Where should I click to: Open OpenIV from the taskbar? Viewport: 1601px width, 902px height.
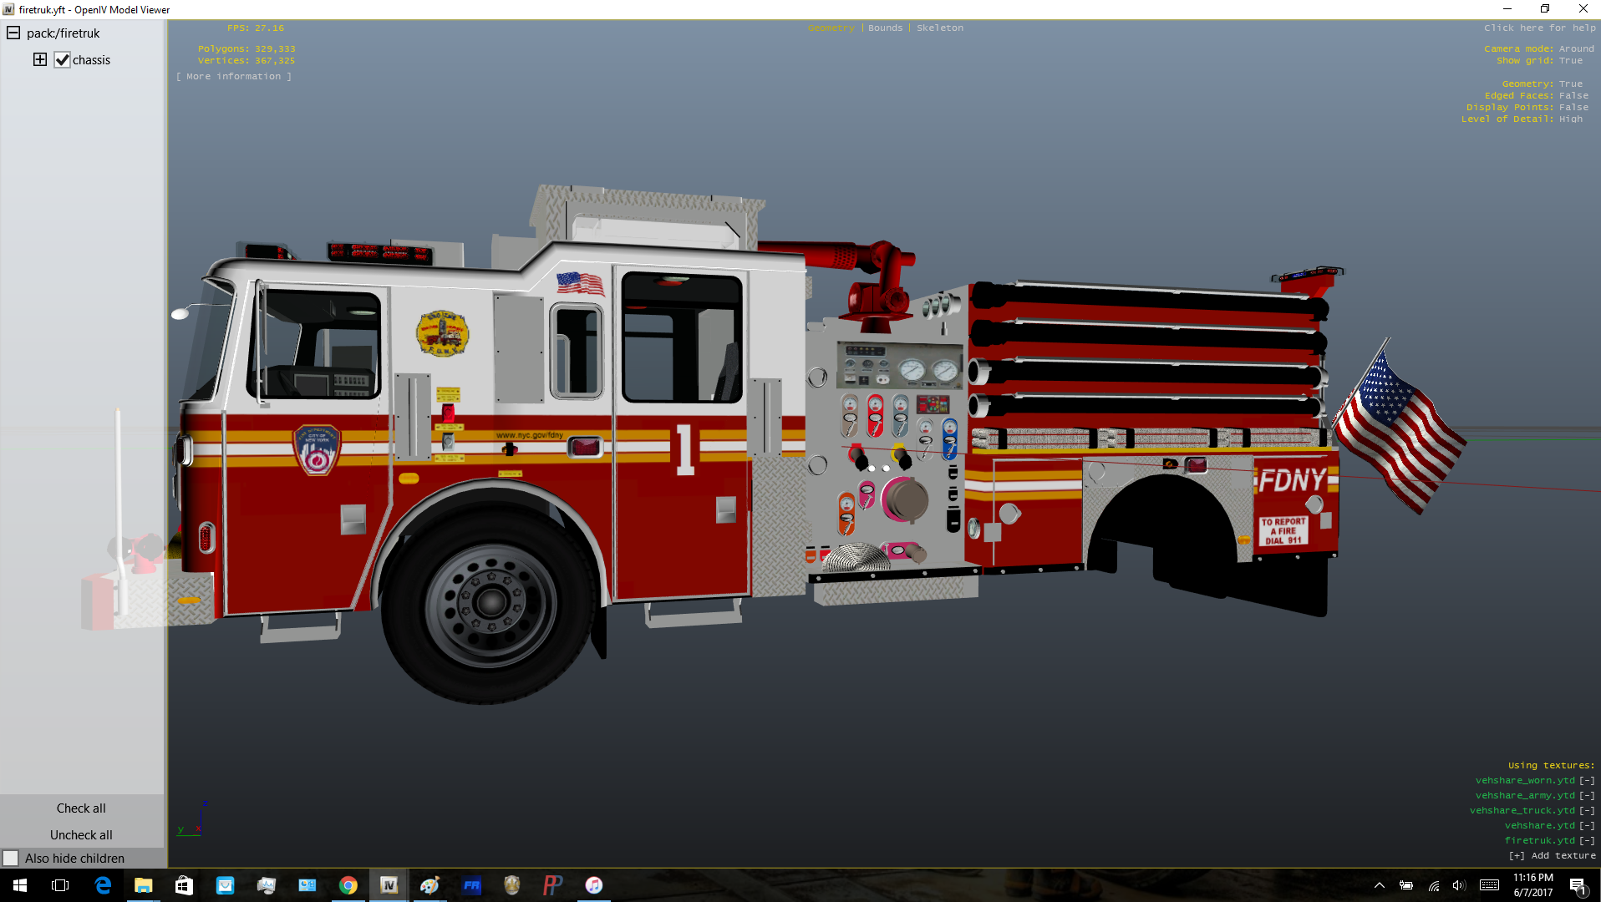pos(389,885)
